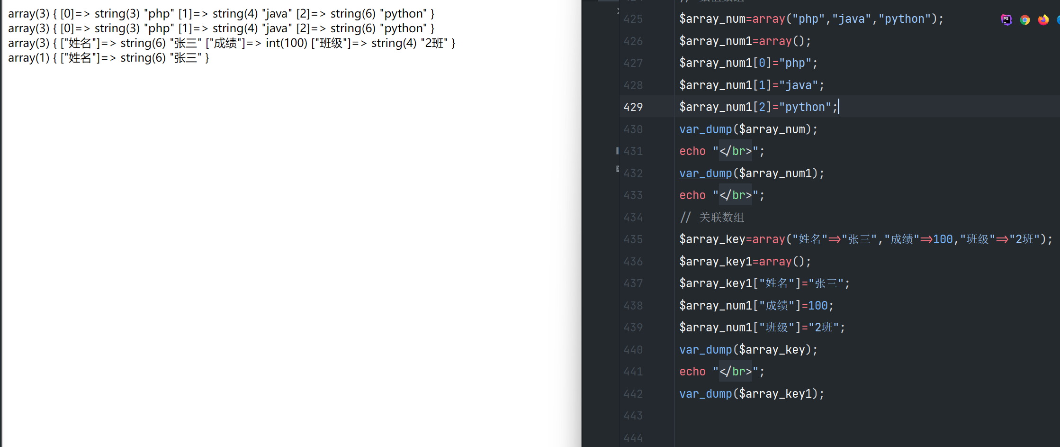Click line number 442 in the gutter
Viewport: 1060px width, 447px height.
pyautogui.click(x=633, y=394)
